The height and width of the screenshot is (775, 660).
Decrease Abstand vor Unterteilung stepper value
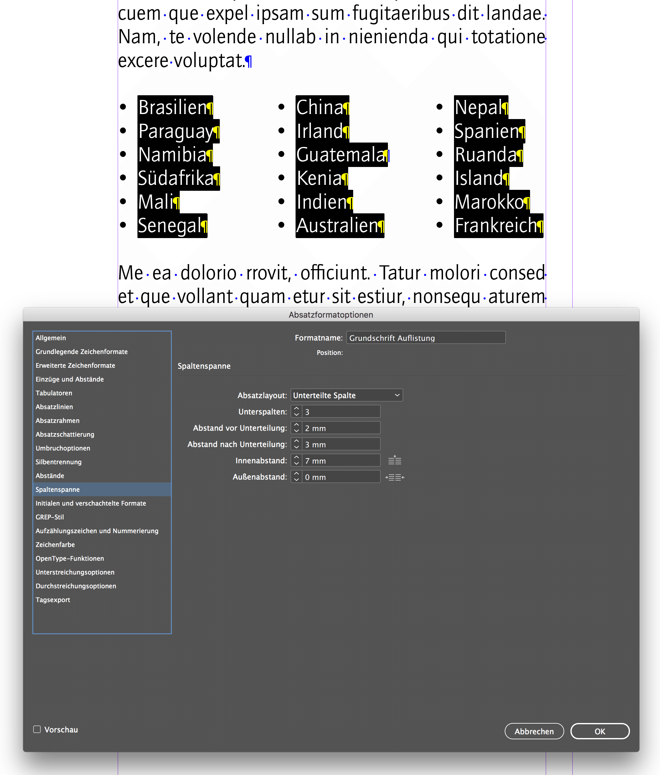coord(296,431)
